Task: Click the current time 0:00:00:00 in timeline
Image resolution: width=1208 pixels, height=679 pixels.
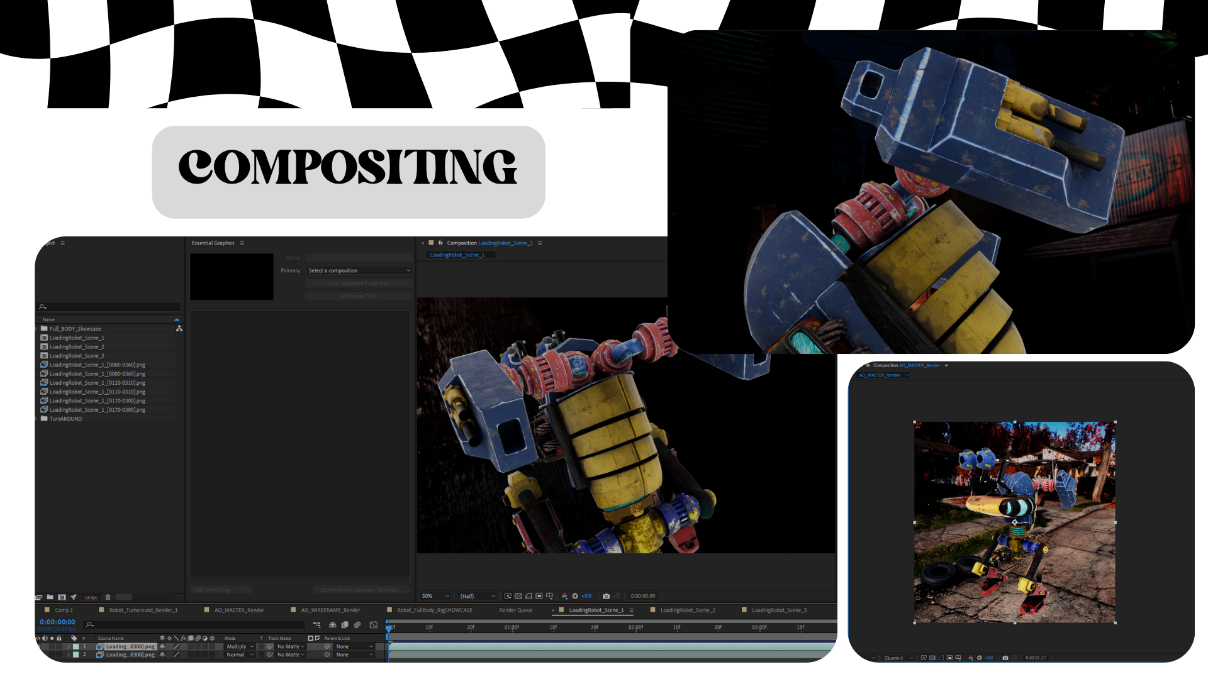Action: pos(57,622)
